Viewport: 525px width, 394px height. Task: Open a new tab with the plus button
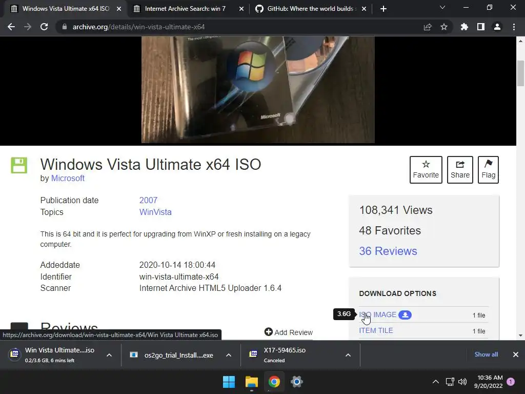[383, 9]
